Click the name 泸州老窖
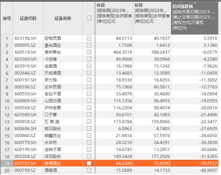This screenshot has width=221, height=175. (53, 108)
